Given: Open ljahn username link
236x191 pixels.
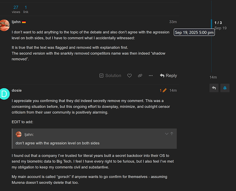Looking at the screenshot, I should [16, 22].
